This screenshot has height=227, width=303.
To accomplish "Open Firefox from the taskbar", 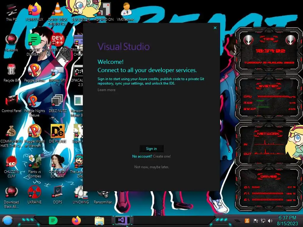I will [x=76, y=220].
